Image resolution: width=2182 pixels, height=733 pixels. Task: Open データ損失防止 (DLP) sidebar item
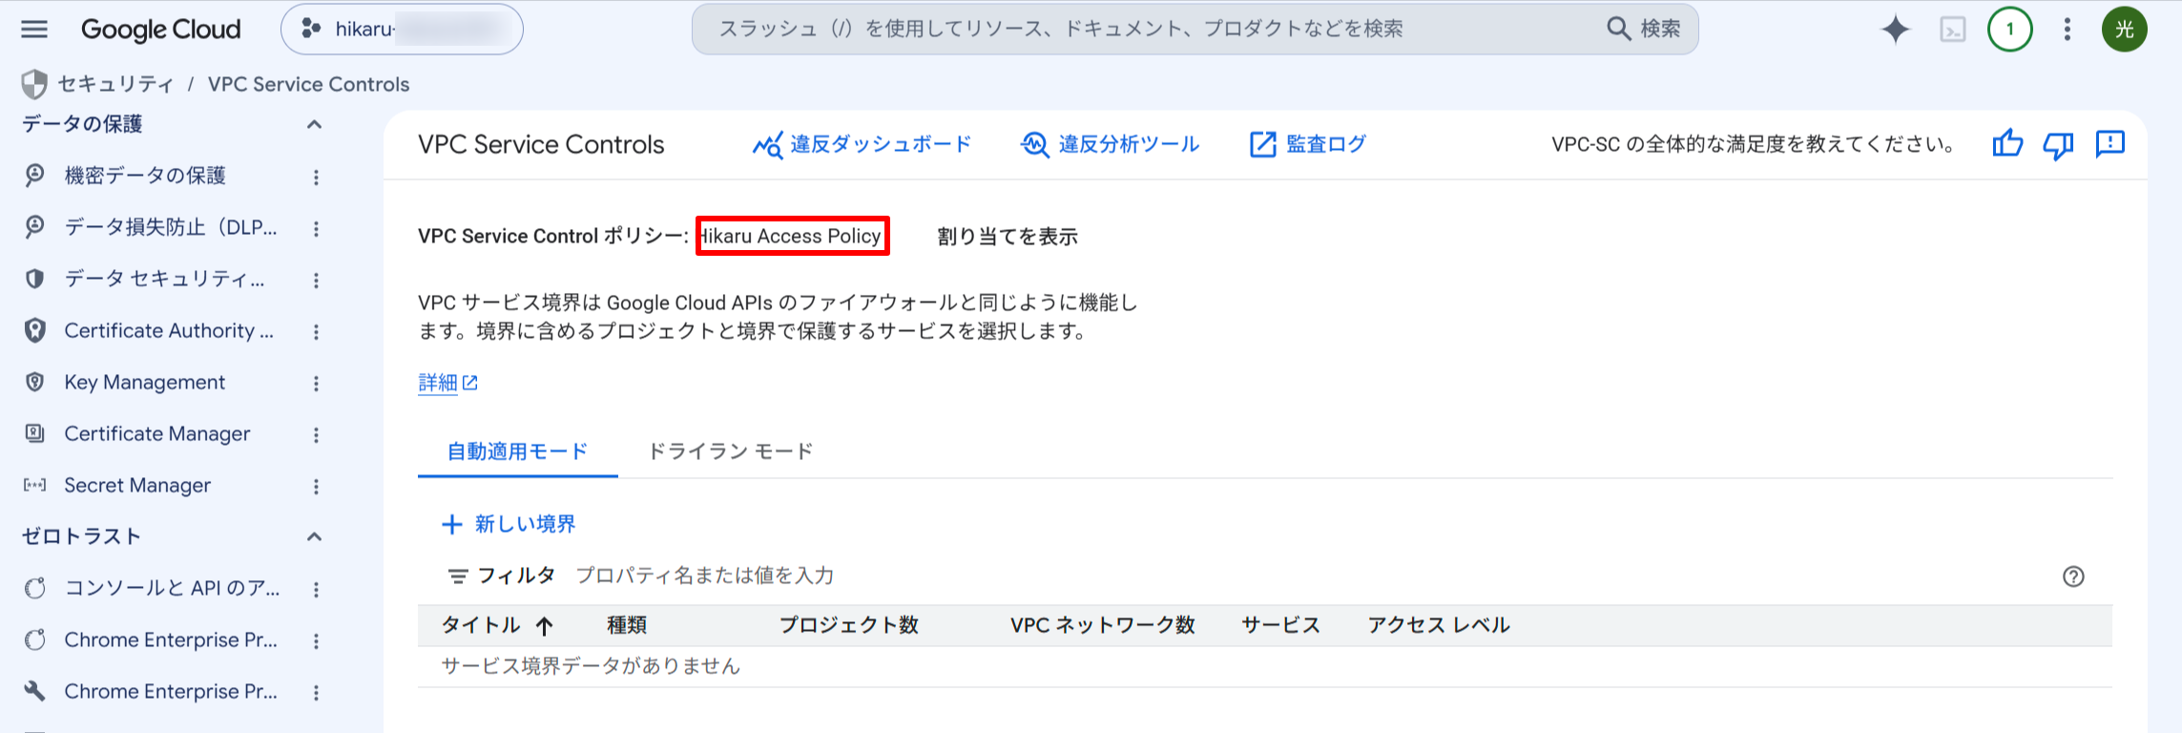(x=171, y=227)
